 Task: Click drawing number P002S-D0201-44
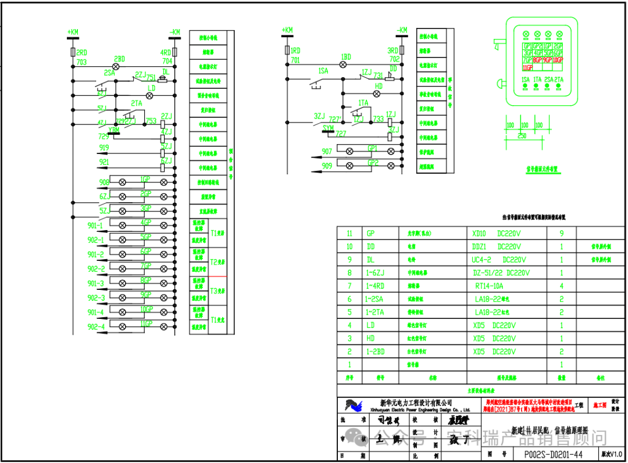point(553,455)
